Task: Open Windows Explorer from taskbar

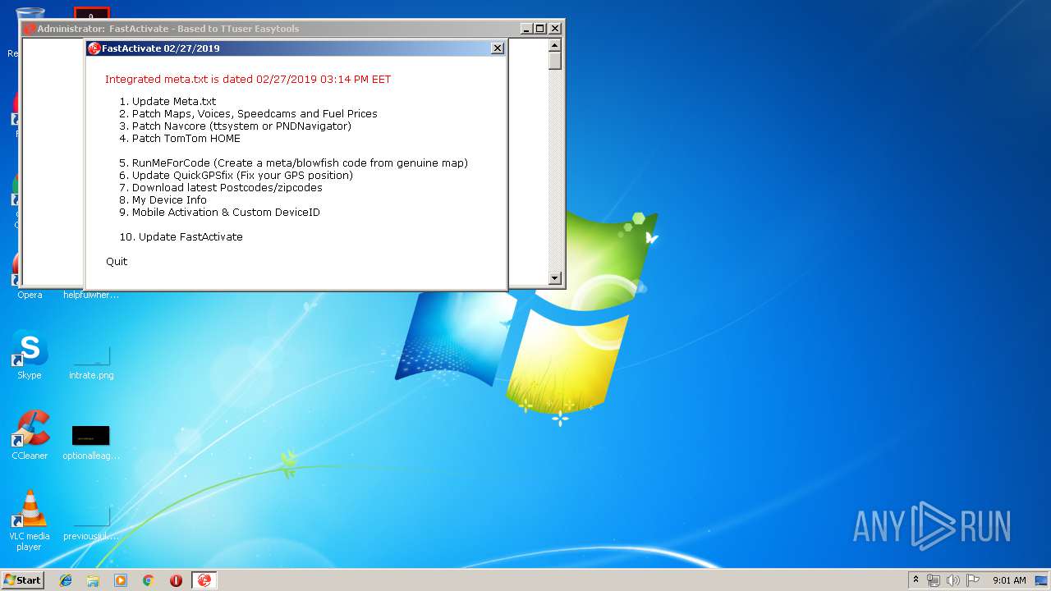Action: (93, 580)
